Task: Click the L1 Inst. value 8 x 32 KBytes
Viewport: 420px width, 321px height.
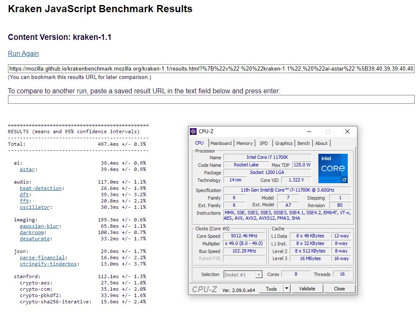Action: 310,243
